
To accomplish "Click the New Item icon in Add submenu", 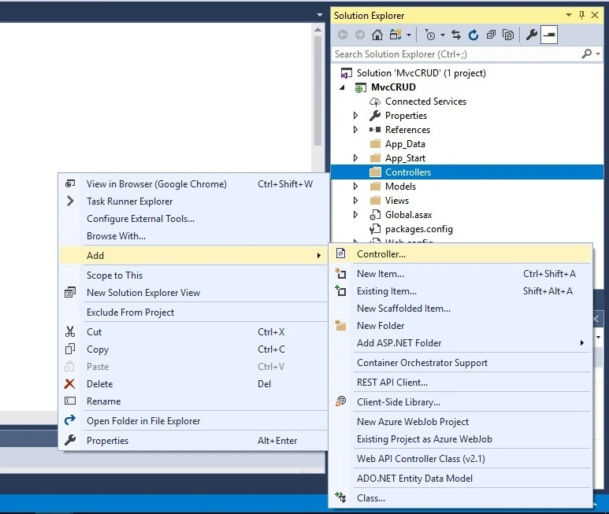I will (340, 273).
